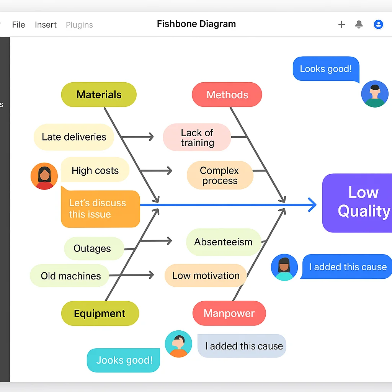Select the green Methods category swatch

pyautogui.click(x=227, y=95)
